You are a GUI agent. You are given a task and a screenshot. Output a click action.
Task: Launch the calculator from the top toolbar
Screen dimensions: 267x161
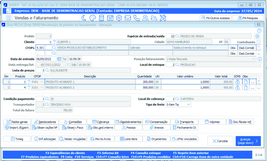click(102, 18)
